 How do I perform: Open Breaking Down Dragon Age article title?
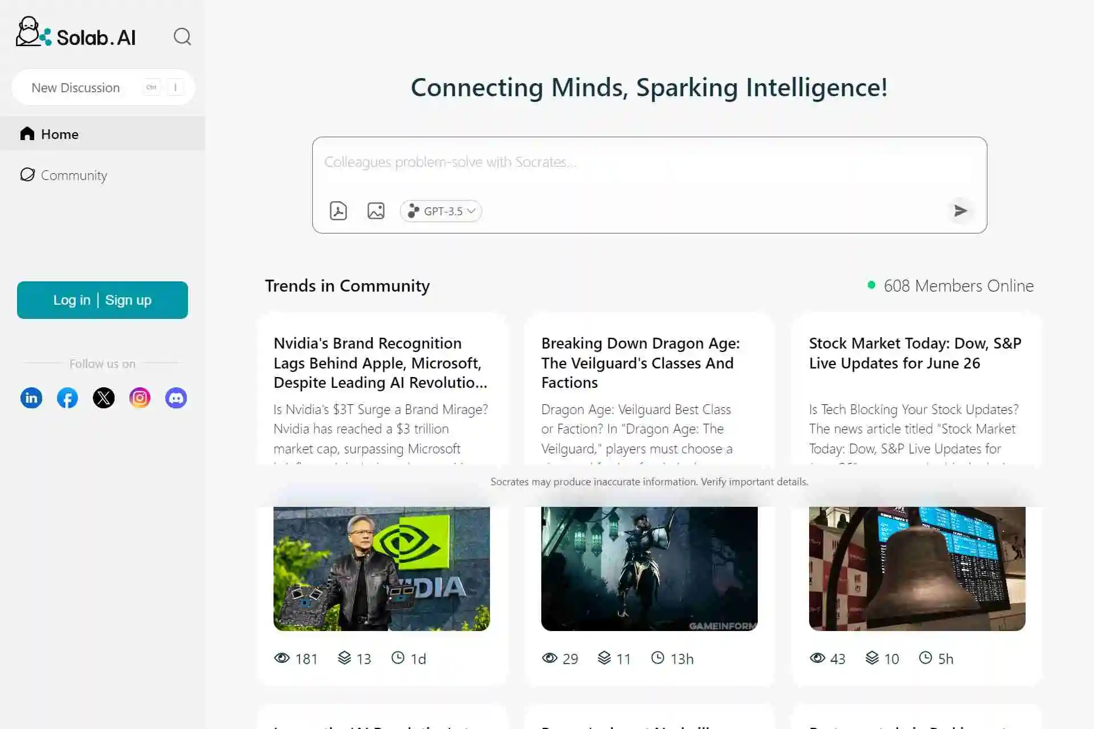[x=640, y=363]
